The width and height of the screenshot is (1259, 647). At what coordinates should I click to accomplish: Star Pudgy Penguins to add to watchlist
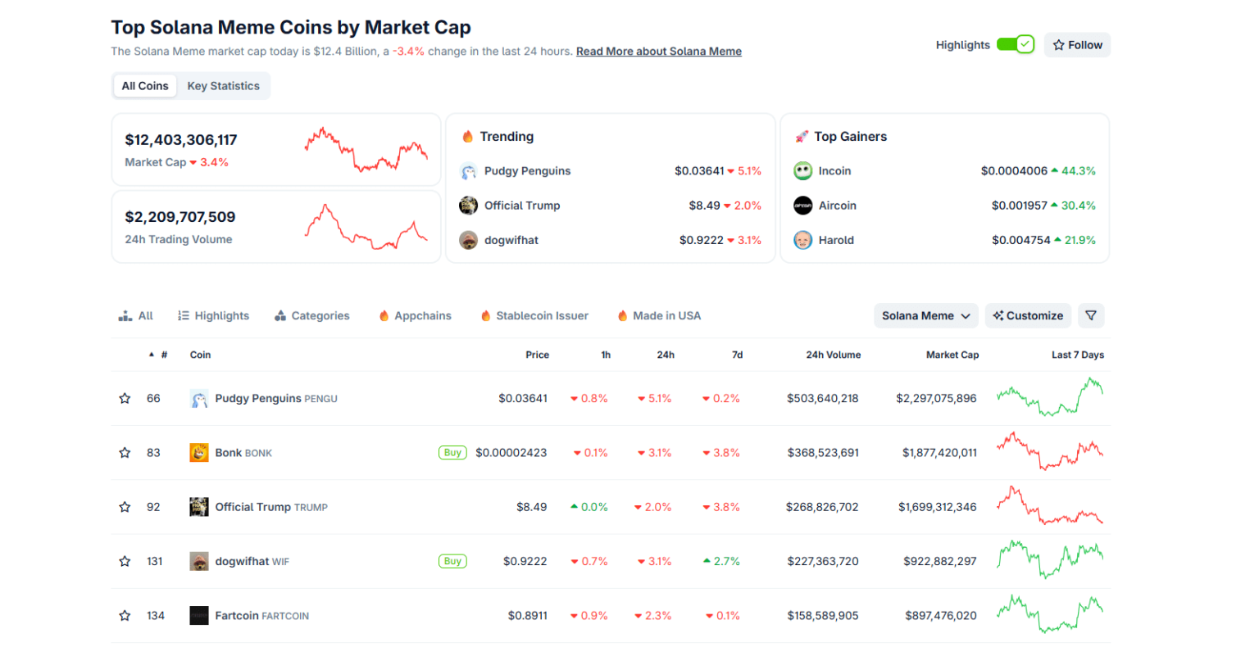(125, 398)
